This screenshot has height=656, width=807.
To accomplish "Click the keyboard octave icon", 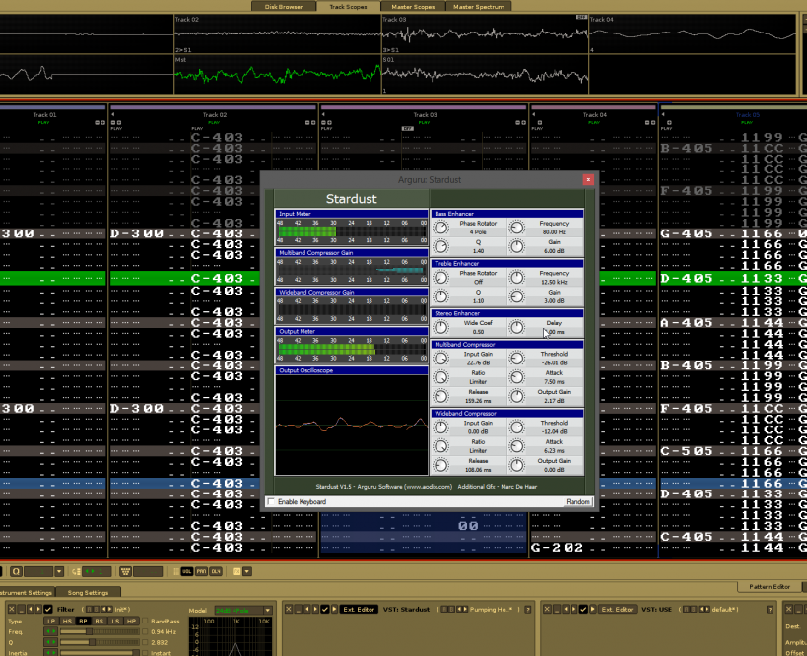I will 125,571.
